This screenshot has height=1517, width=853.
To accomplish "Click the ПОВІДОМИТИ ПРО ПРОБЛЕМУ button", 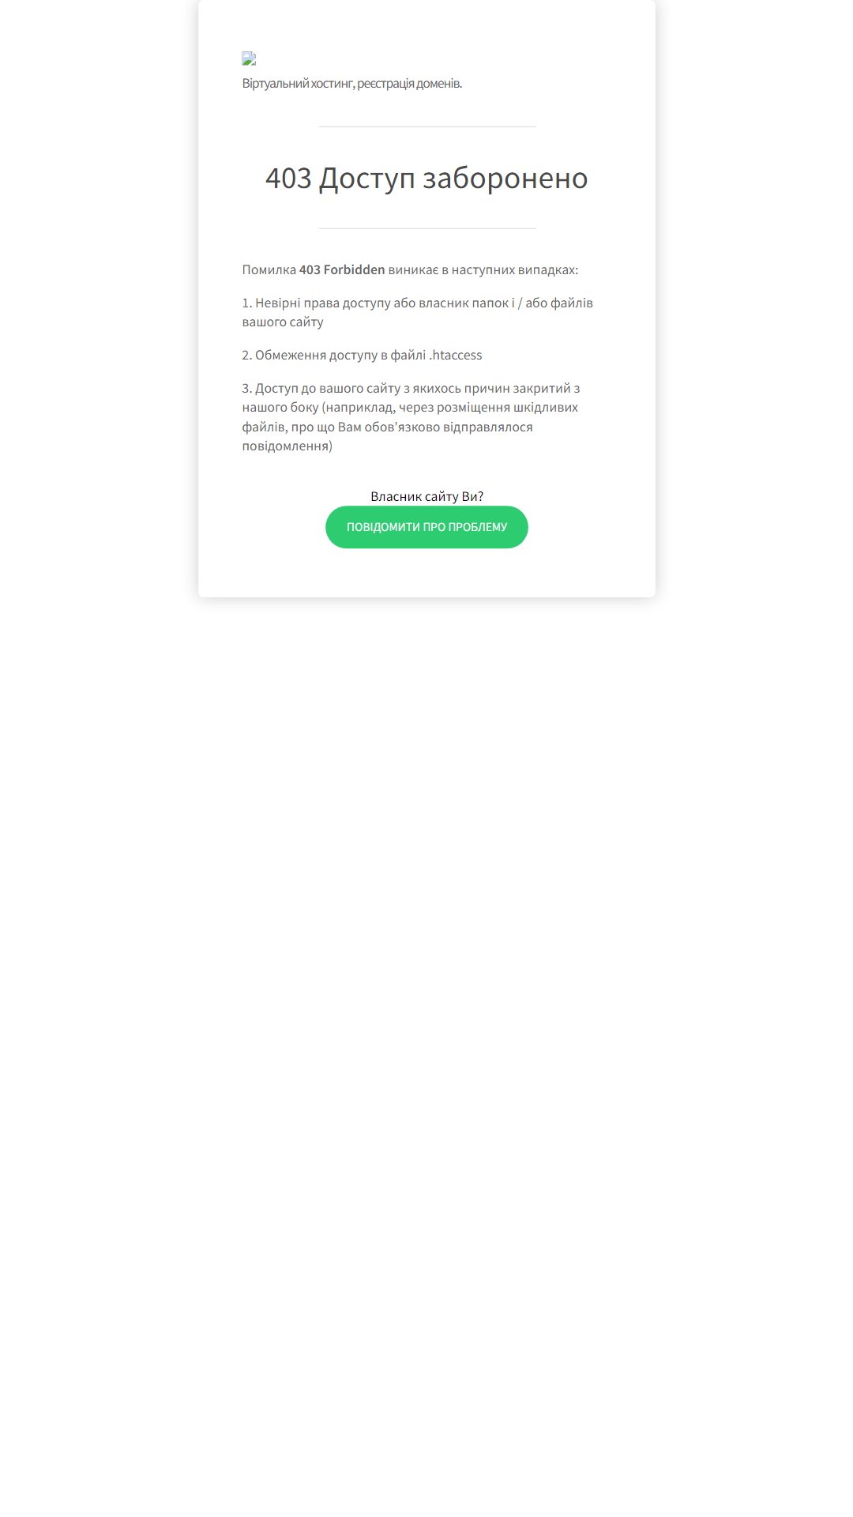I will click(x=426, y=527).
